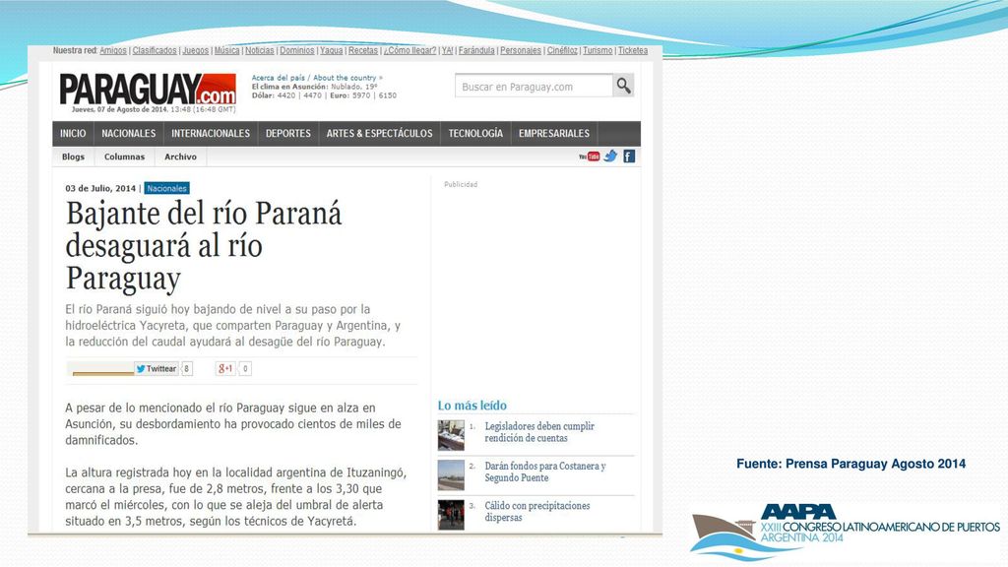Image resolution: width=1008 pixels, height=567 pixels.
Task: Open 'Legisladores deben cumplir rendición de cuentas'
Action: click(x=539, y=432)
